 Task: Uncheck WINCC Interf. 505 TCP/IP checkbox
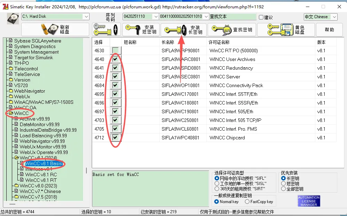pos(115,120)
